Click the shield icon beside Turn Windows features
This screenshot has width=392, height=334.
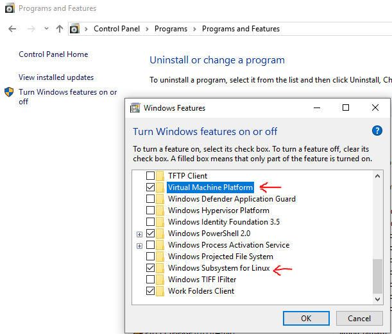[9, 92]
